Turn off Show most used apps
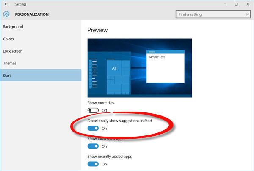Image resolution: width=254 pixels, height=171 pixels. 93,146
